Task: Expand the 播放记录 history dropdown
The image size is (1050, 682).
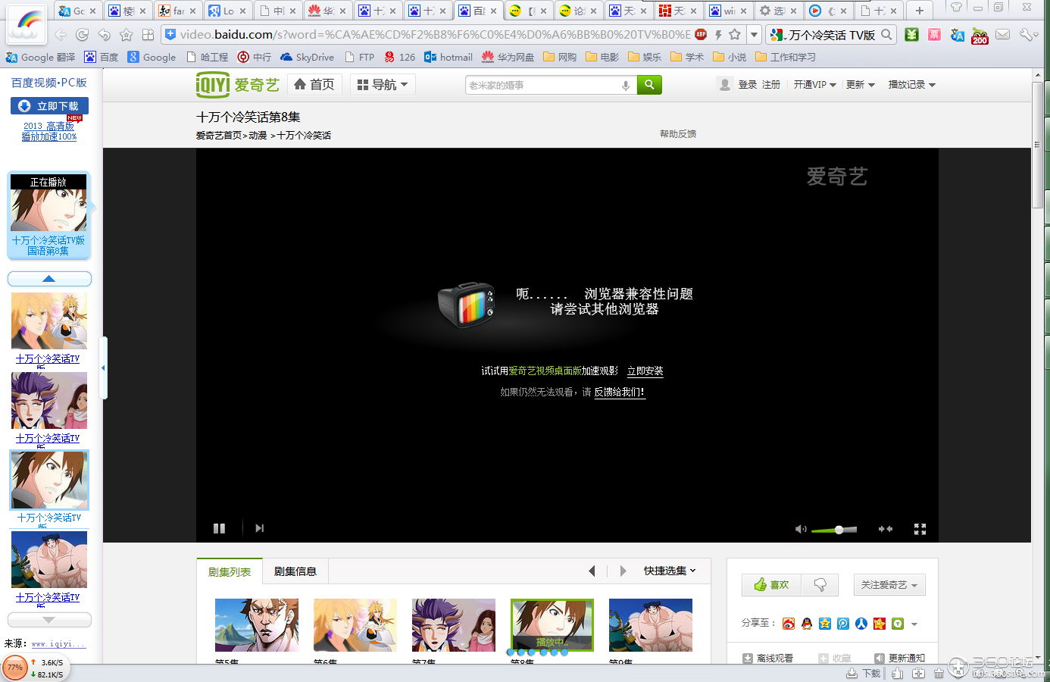Action: (911, 85)
